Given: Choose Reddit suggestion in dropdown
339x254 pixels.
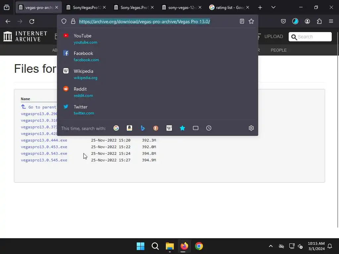Looking at the screenshot, I should click(x=158, y=92).
